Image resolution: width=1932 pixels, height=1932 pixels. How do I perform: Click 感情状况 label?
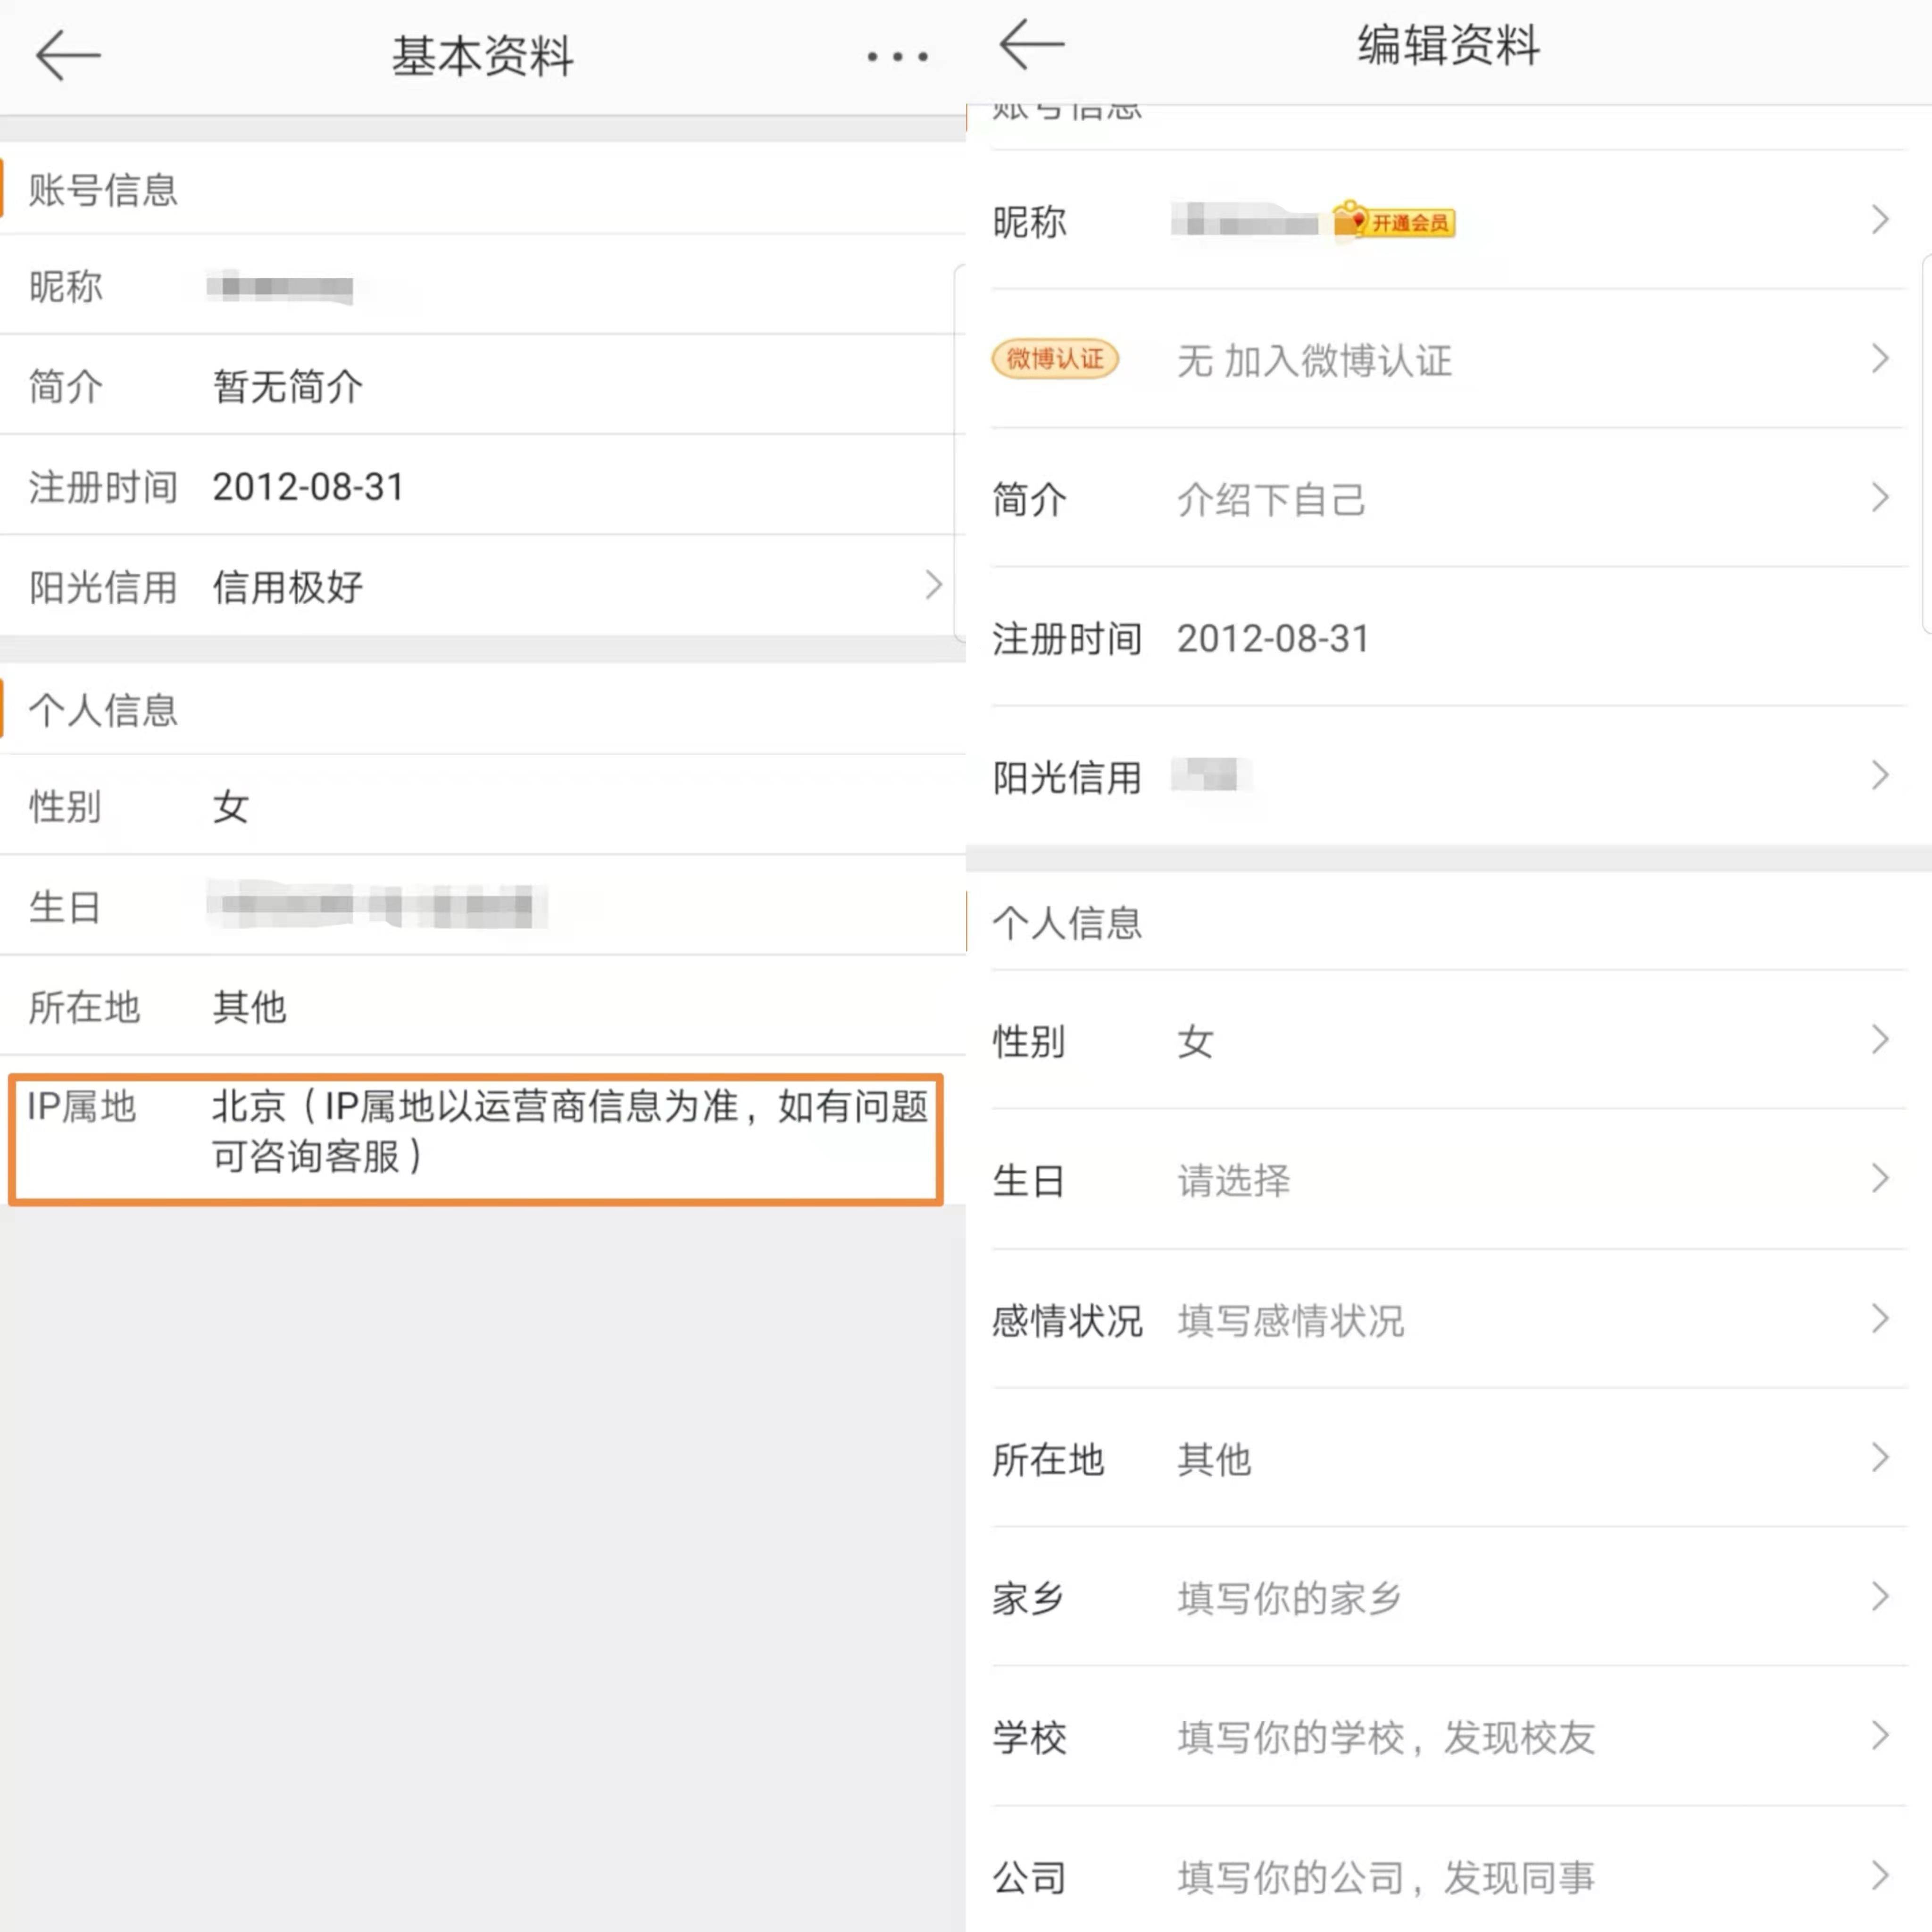tap(1067, 1321)
